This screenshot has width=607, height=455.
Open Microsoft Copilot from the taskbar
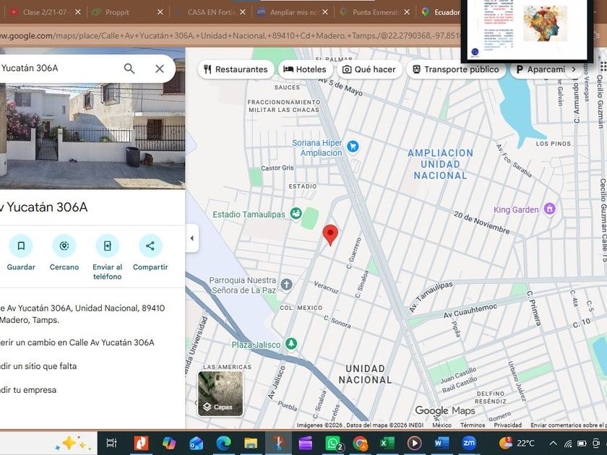(x=169, y=443)
